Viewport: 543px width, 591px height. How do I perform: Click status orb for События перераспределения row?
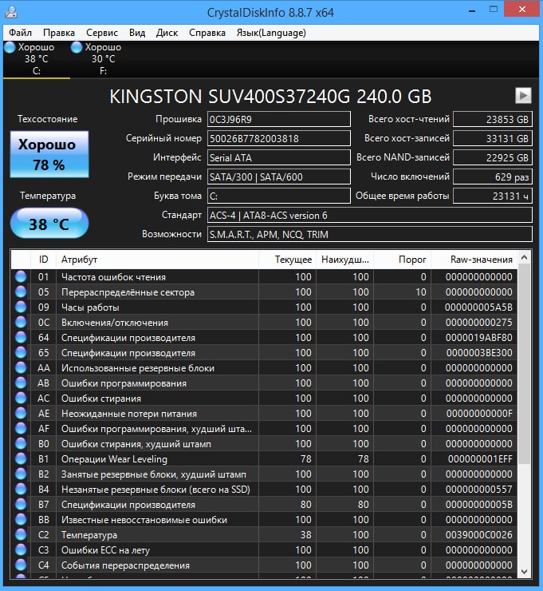(21, 565)
